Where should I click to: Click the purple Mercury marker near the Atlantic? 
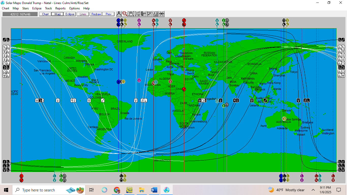point(139,80)
